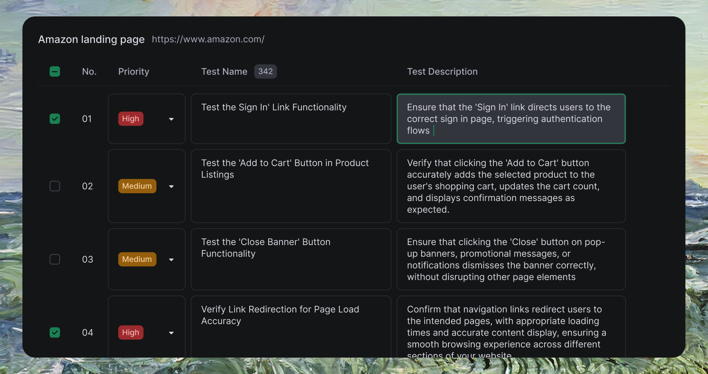Open priority dropdown arrow for row 03

tap(171, 260)
